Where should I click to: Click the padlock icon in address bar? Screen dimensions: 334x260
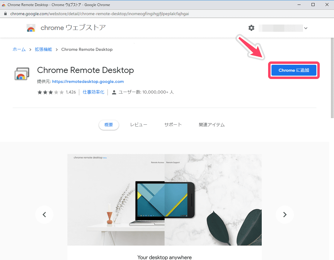tap(5, 14)
